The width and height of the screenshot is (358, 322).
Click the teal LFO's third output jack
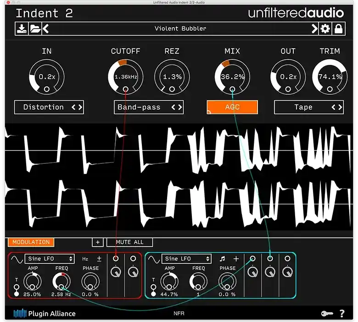[287, 259]
